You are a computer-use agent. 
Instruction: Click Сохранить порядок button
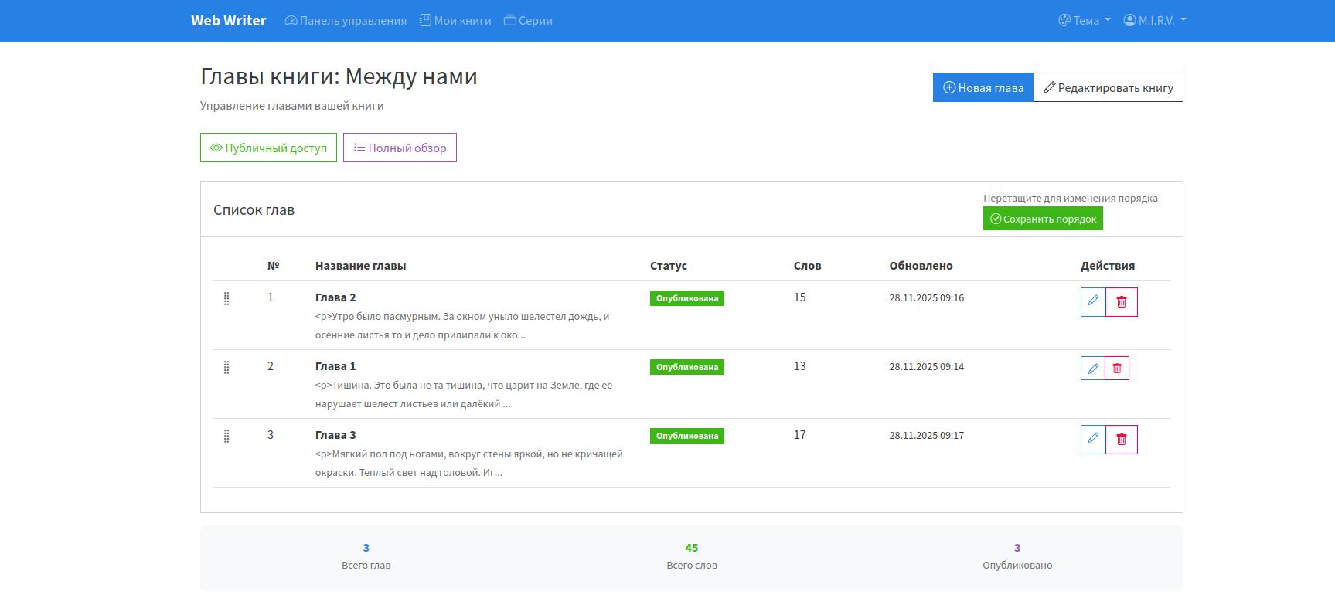1042,219
